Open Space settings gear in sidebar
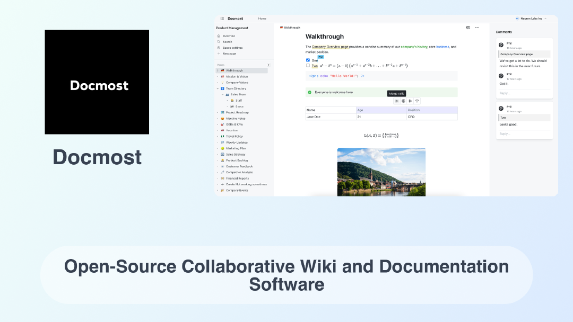 [x=219, y=48]
